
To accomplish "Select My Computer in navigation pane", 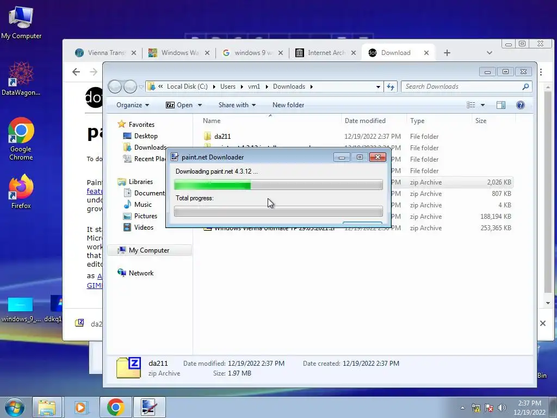I will tap(149, 250).
